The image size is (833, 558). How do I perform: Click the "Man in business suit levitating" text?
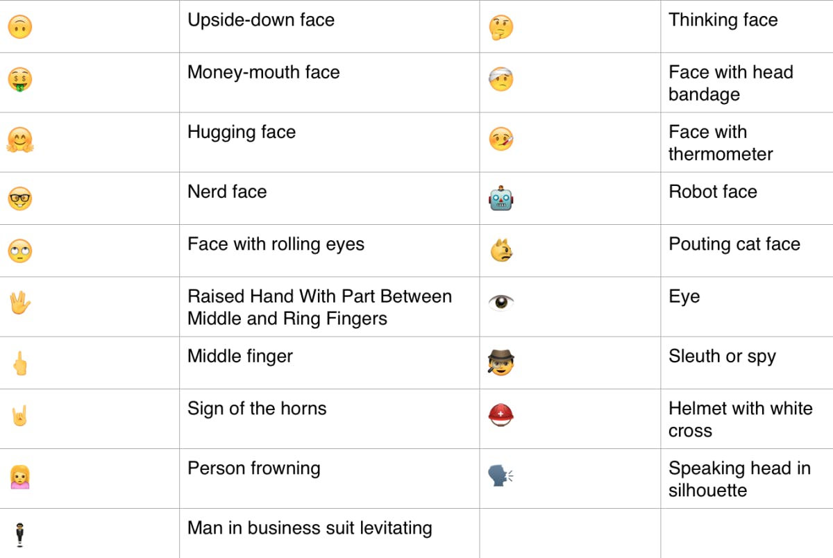pos(310,528)
